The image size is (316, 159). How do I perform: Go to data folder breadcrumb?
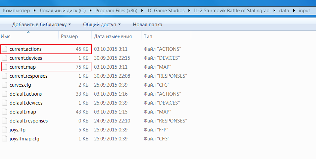[284, 11]
